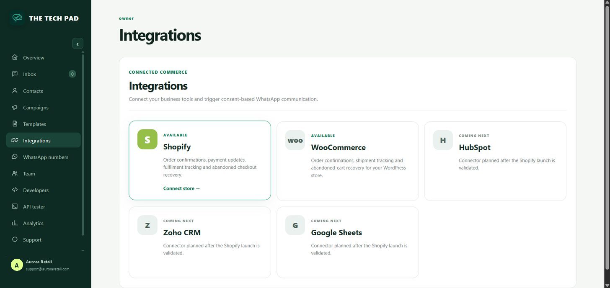The height and width of the screenshot is (288, 610).
Task: Click the Zoho CRM card title
Action: tap(182, 232)
